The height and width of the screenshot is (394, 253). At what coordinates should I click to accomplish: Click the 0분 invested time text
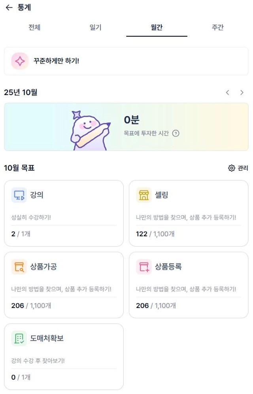tap(132, 120)
